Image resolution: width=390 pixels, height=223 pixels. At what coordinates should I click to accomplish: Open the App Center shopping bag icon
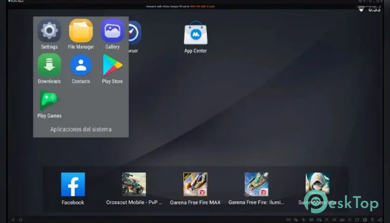(x=196, y=33)
